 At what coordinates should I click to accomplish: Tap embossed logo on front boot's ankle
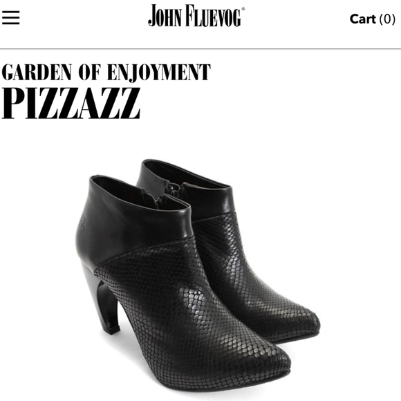(84, 225)
